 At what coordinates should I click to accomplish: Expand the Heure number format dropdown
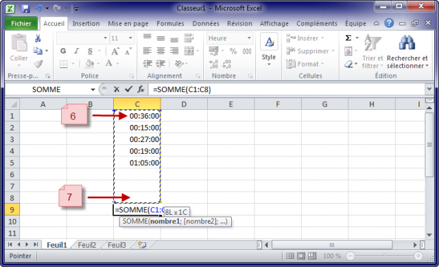[x=249, y=38]
